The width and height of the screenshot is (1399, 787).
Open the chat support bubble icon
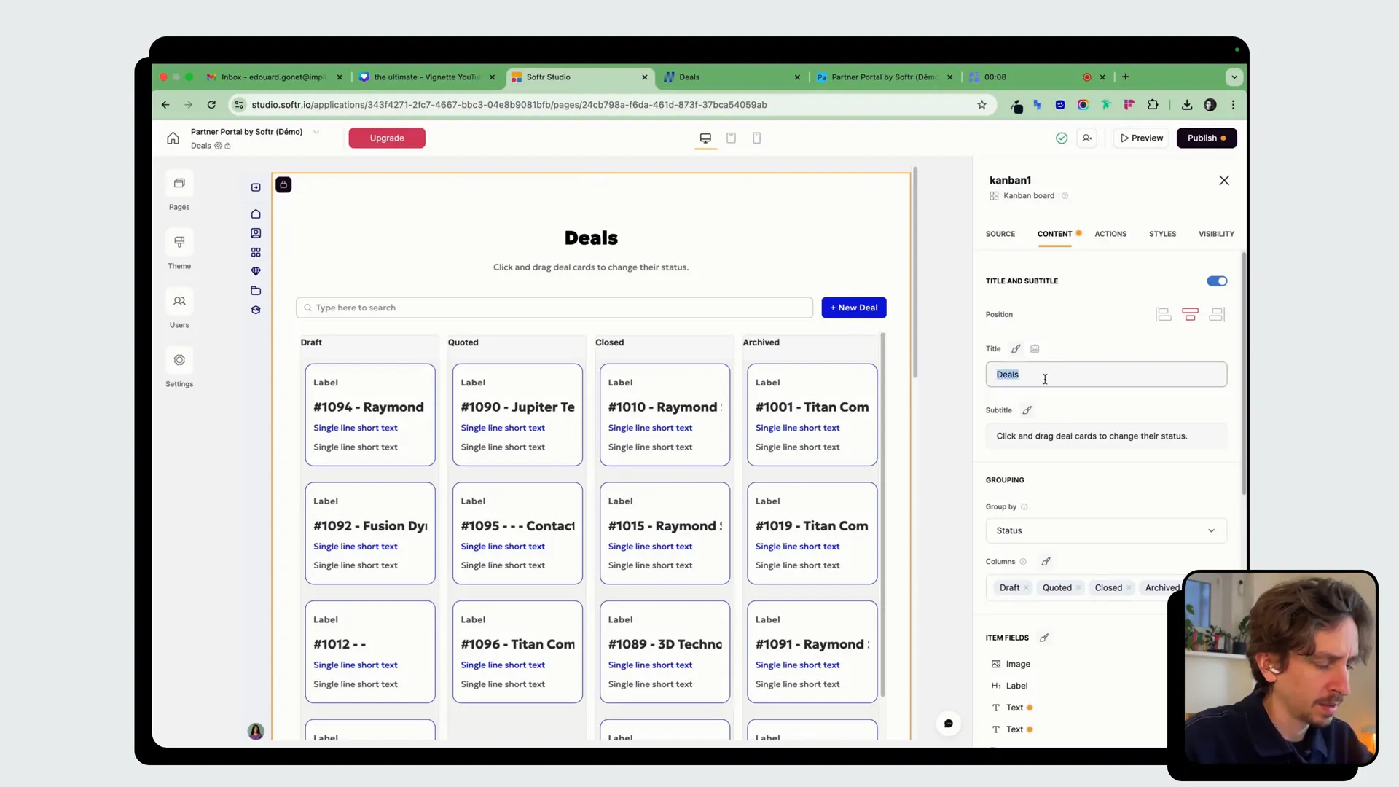click(x=948, y=724)
